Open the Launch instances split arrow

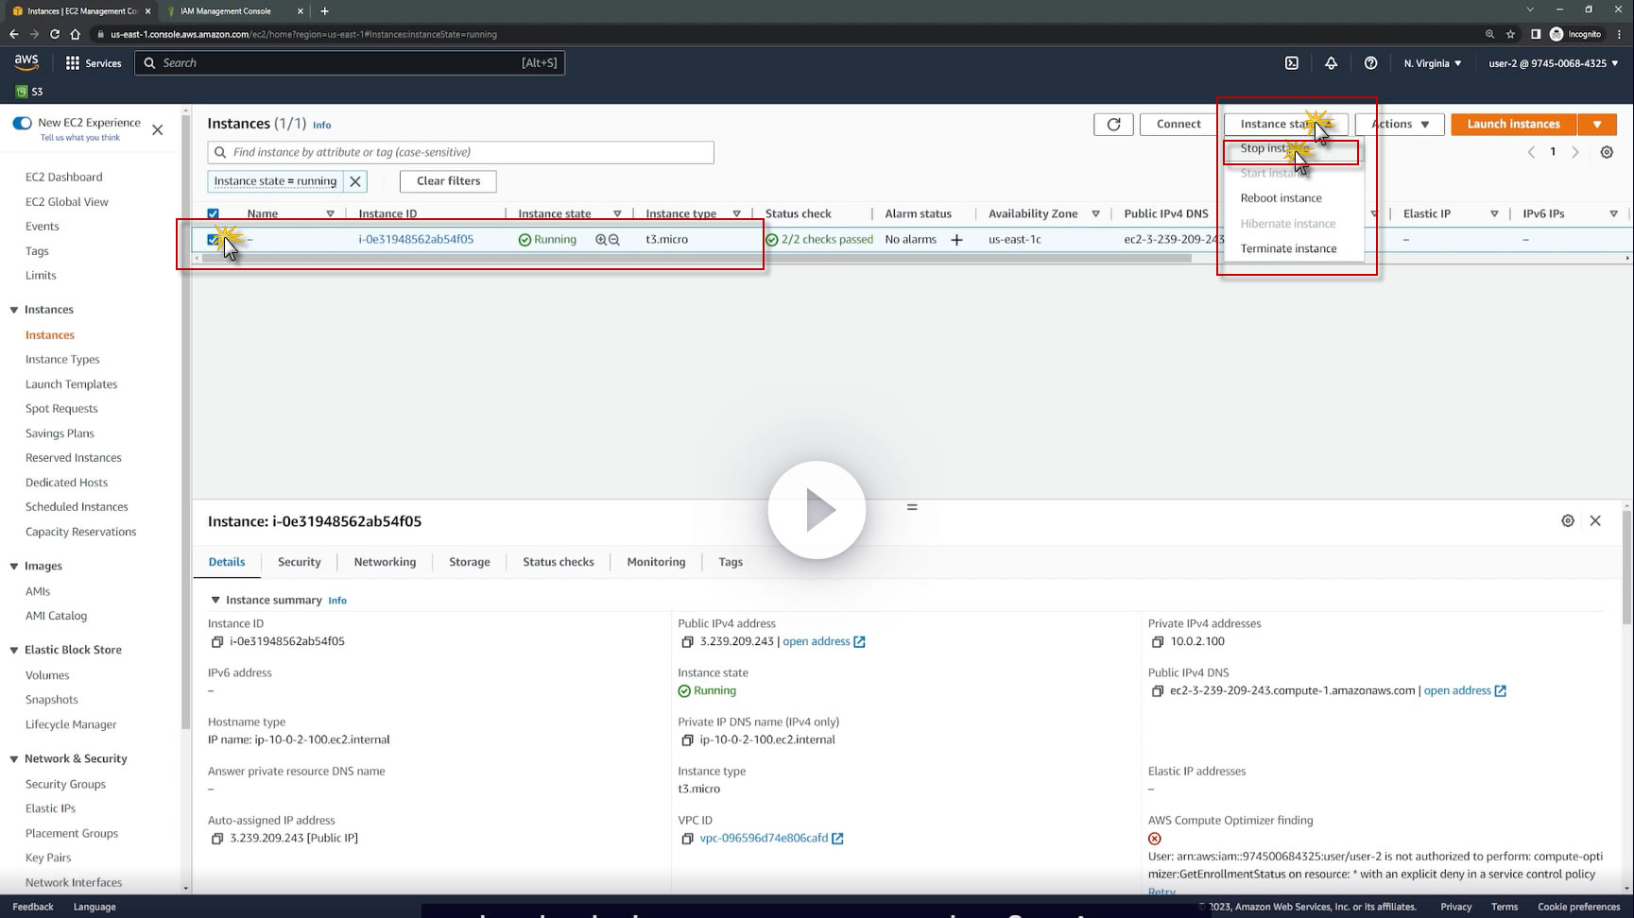1597,124
